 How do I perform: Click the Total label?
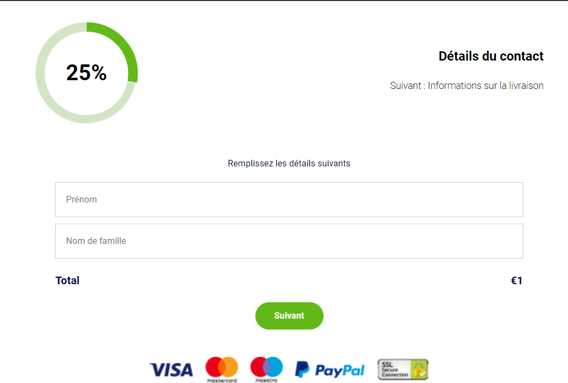[67, 280]
